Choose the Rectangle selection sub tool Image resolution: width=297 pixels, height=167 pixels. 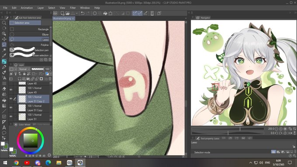tap(29, 29)
